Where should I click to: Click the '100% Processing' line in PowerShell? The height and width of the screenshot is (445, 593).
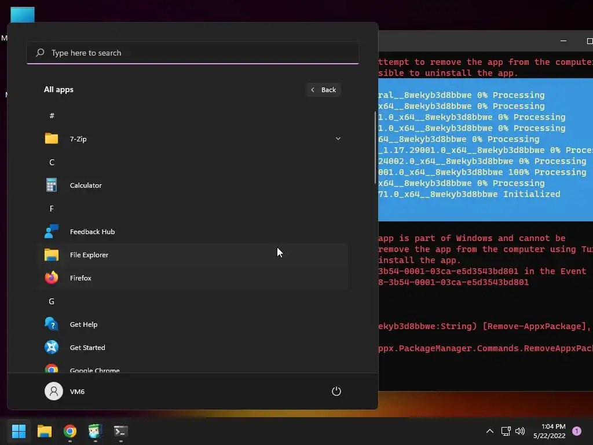coord(482,172)
